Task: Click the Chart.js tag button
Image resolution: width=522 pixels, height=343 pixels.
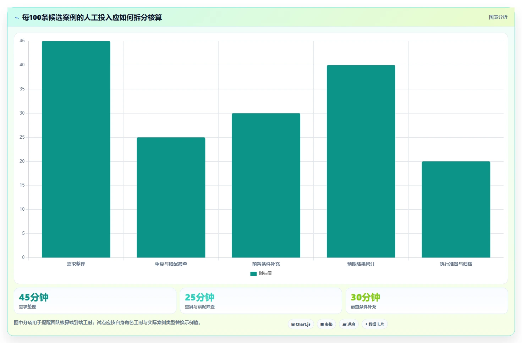Action: coord(301,324)
